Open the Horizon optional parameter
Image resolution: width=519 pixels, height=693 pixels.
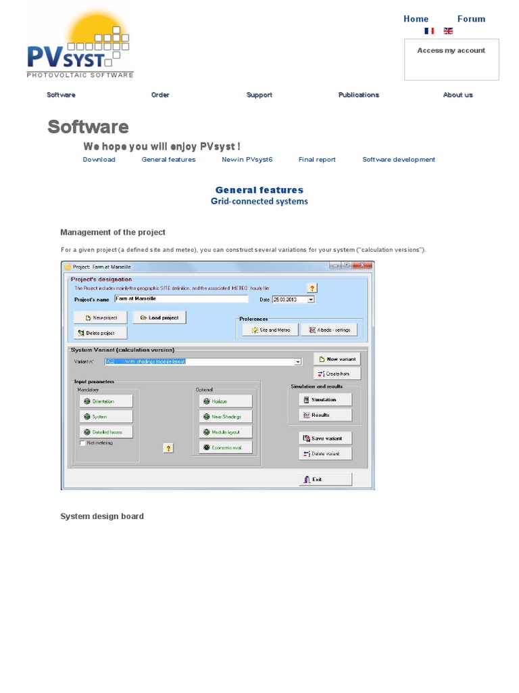tap(226, 401)
